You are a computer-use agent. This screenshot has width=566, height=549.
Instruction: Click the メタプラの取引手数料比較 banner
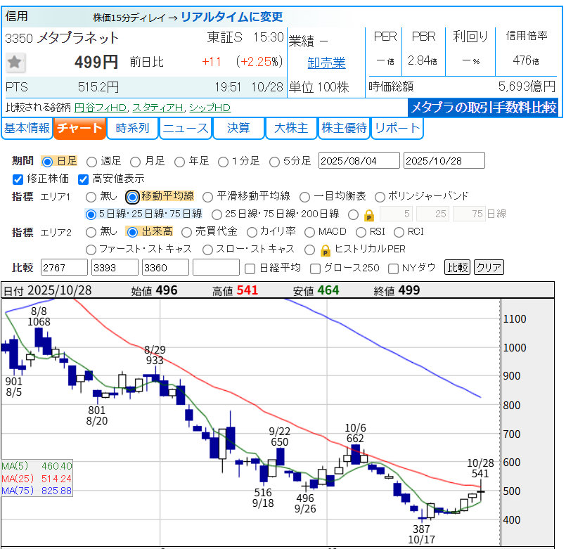[483, 108]
